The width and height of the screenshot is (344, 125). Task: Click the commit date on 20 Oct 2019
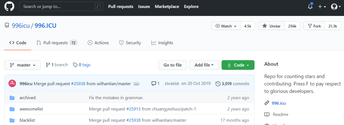click(x=196, y=84)
